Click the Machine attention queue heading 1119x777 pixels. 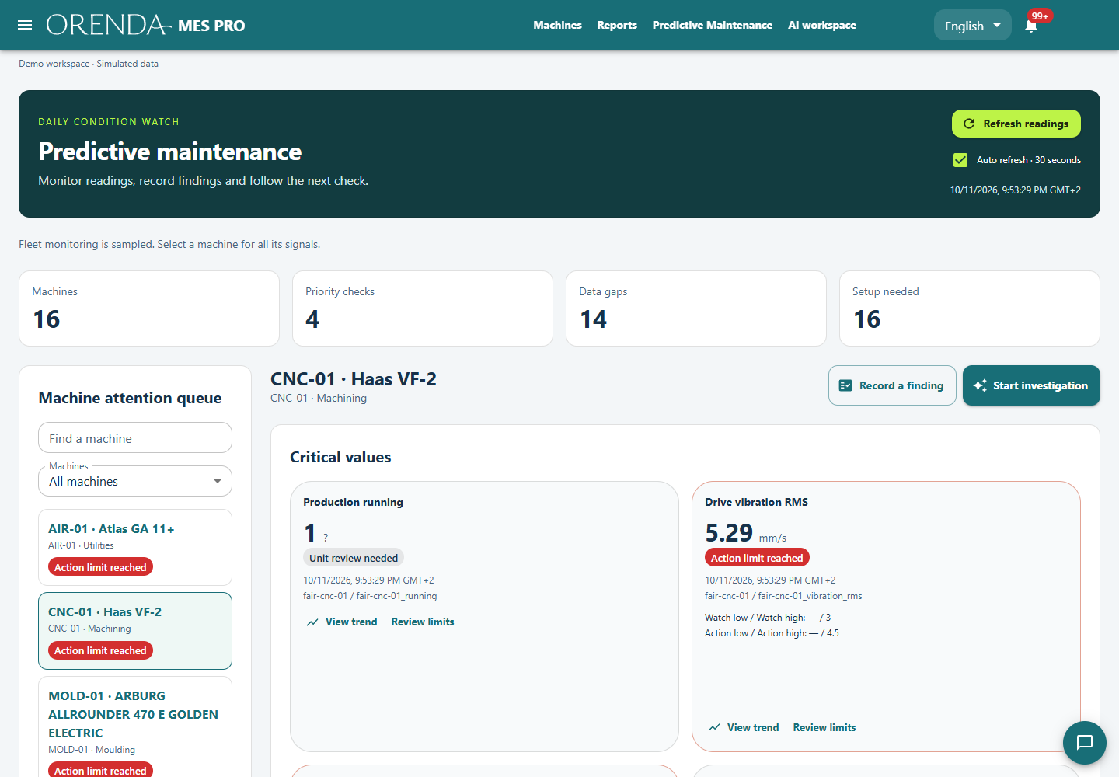[130, 398]
